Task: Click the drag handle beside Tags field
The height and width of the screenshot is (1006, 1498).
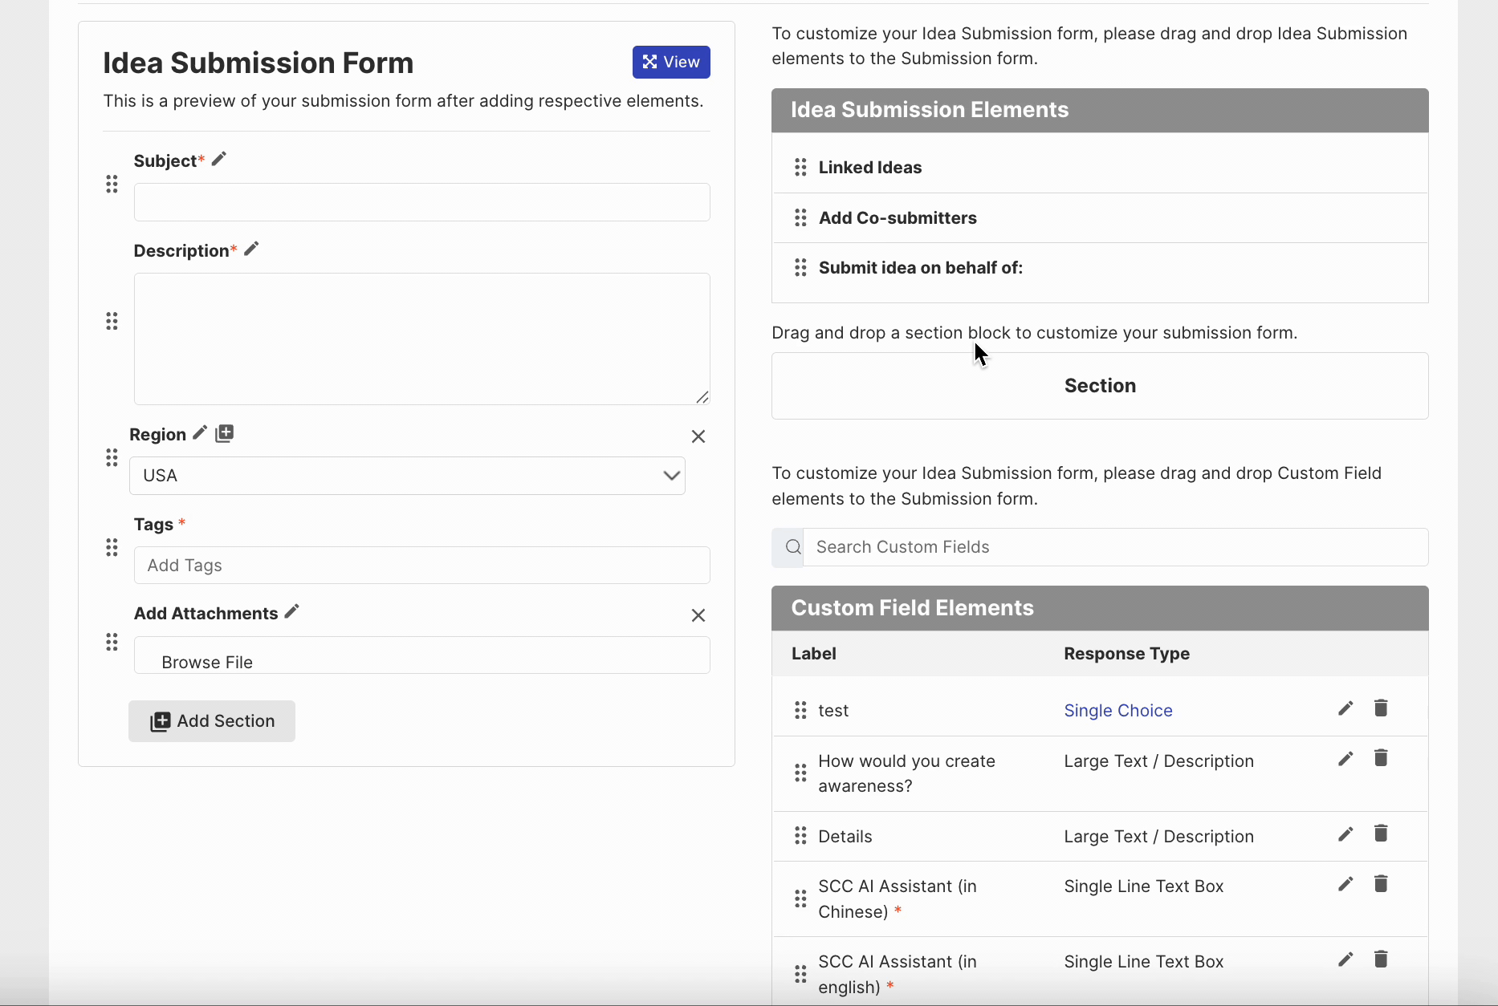Action: pyautogui.click(x=112, y=548)
